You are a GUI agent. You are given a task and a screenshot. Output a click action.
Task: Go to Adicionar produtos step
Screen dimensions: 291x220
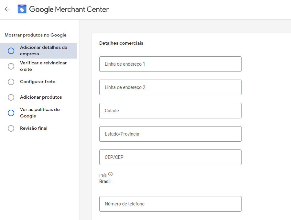38,97
